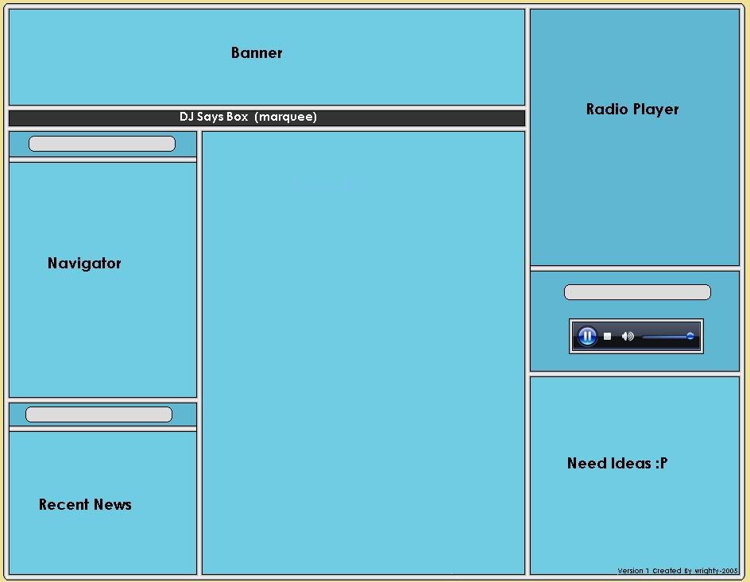
Task: Click the 'Recent News' heading text
Action: tap(85, 505)
